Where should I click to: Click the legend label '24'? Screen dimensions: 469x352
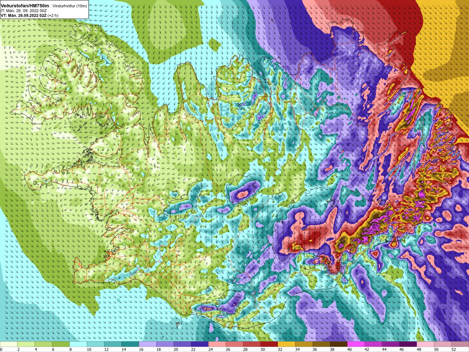click(210, 349)
